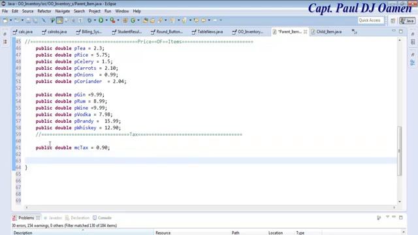The width and height of the screenshot is (418, 235).
Task: Switch to the Child_Item.java editor tab
Action: [327, 32]
